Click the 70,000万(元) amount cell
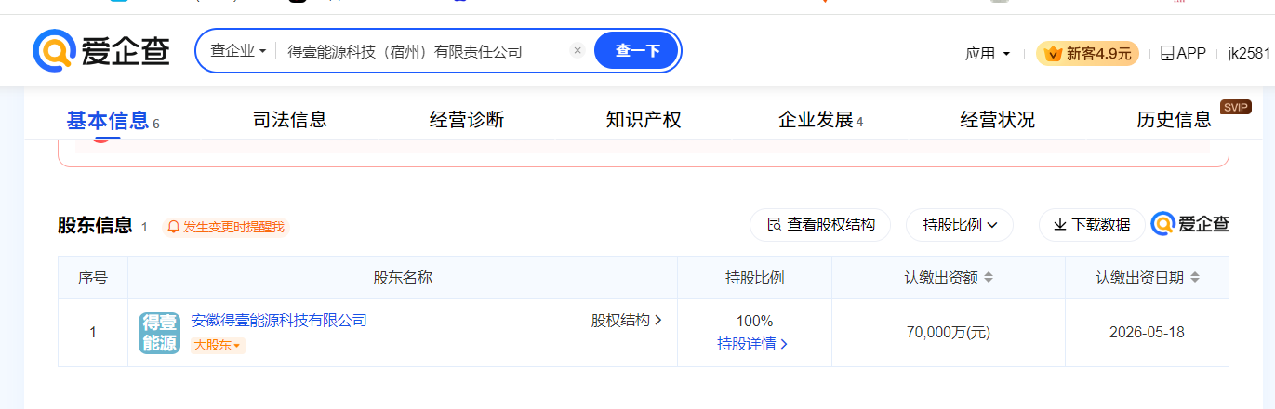This screenshot has height=409, width=1275. (x=948, y=333)
